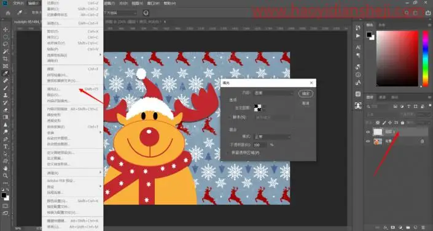Screen dimensions: 433x231
Task: Select the Hand tool
Action: 6,169
